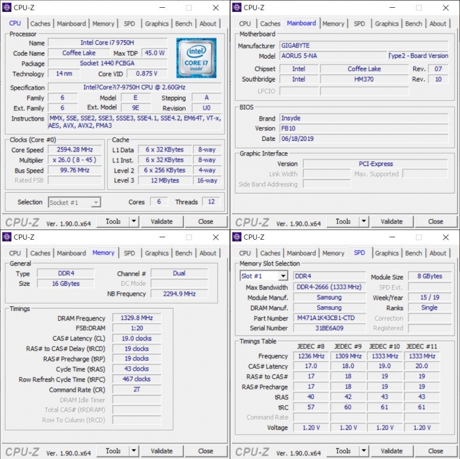The width and height of the screenshot is (460, 459).
Task: Click the Specification field showing i7-9750H CPU @ 2.60GHz
Action: (134, 87)
